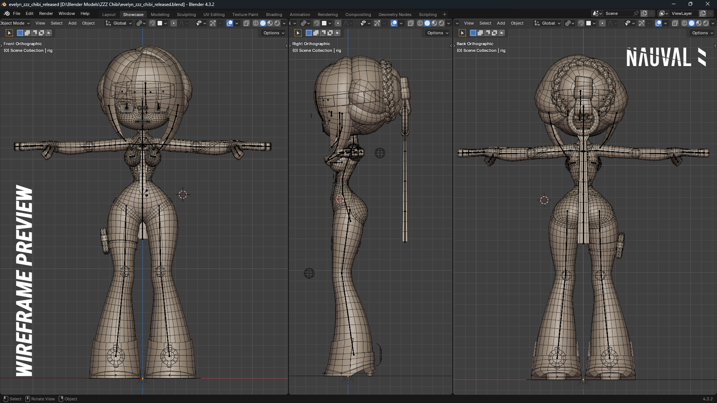
Task: Switch Back view to wireframe shading
Action: click(685, 23)
